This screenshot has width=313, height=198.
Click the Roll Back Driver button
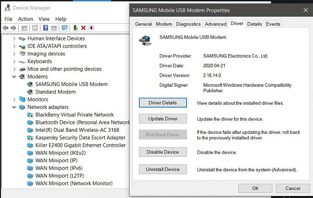click(x=163, y=135)
